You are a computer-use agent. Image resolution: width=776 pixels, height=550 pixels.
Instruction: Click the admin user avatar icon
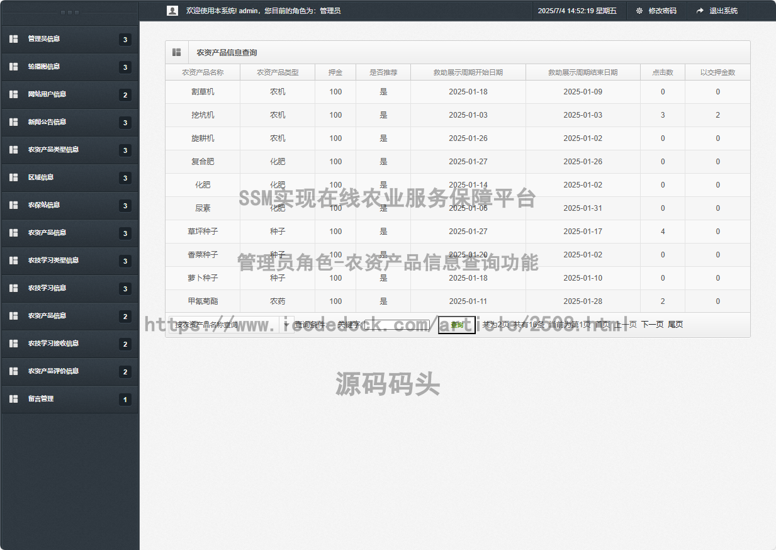[172, 11]
